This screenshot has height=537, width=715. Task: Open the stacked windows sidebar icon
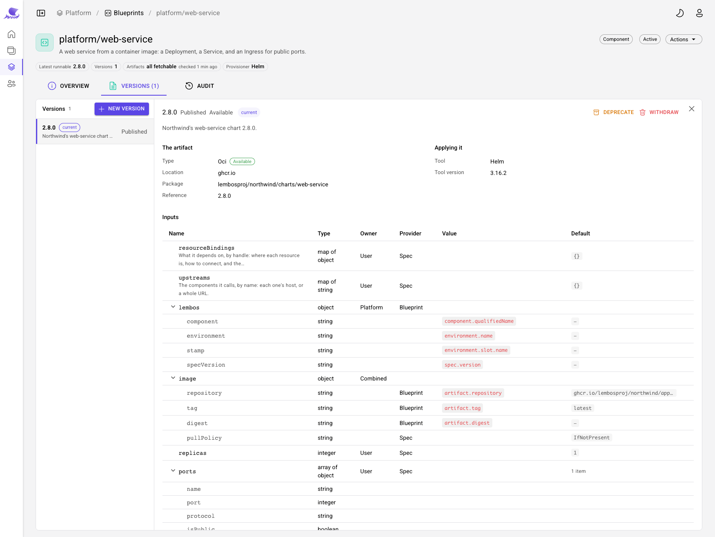pos(11,50)
